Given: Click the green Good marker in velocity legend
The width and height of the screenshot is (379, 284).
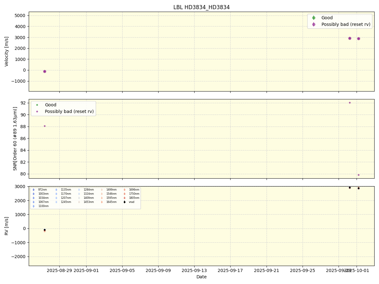Looking at the screenshot, I should (314, 18).
